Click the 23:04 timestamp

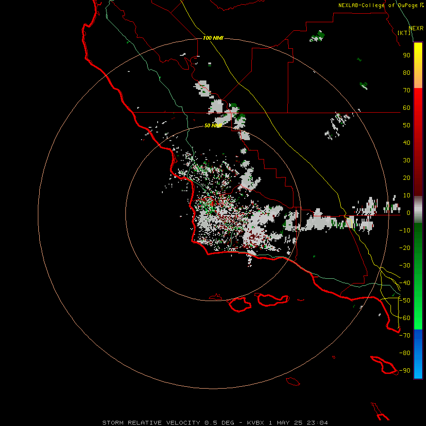(x=317, y=423)
